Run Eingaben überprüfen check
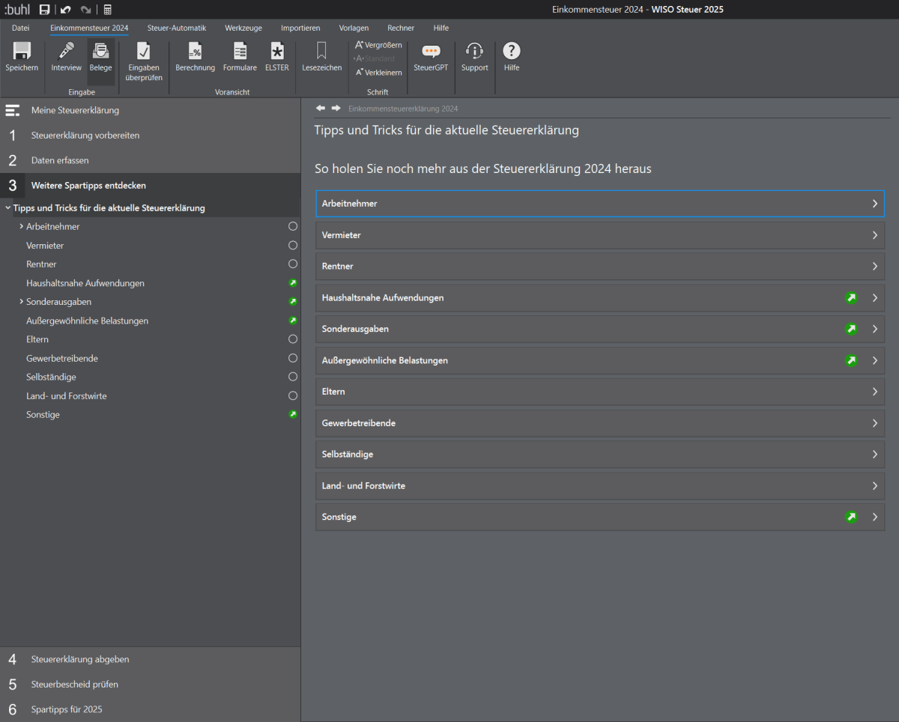 click(143, 51)
